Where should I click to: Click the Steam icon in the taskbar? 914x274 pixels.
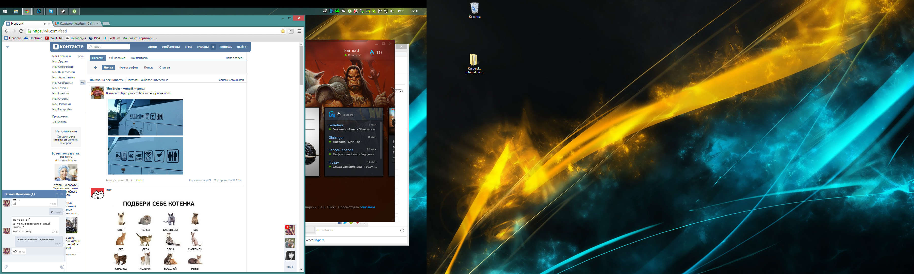[62, 11]
